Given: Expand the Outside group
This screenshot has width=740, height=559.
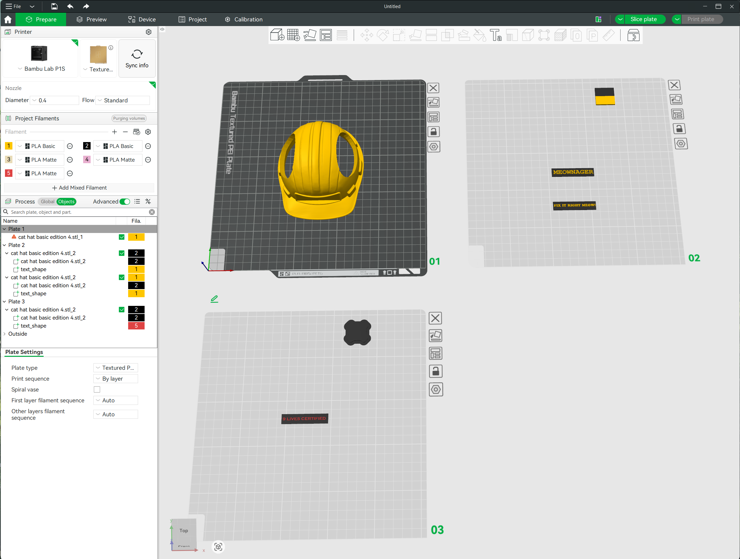Looking at the screenshot, I should [4, 334].
